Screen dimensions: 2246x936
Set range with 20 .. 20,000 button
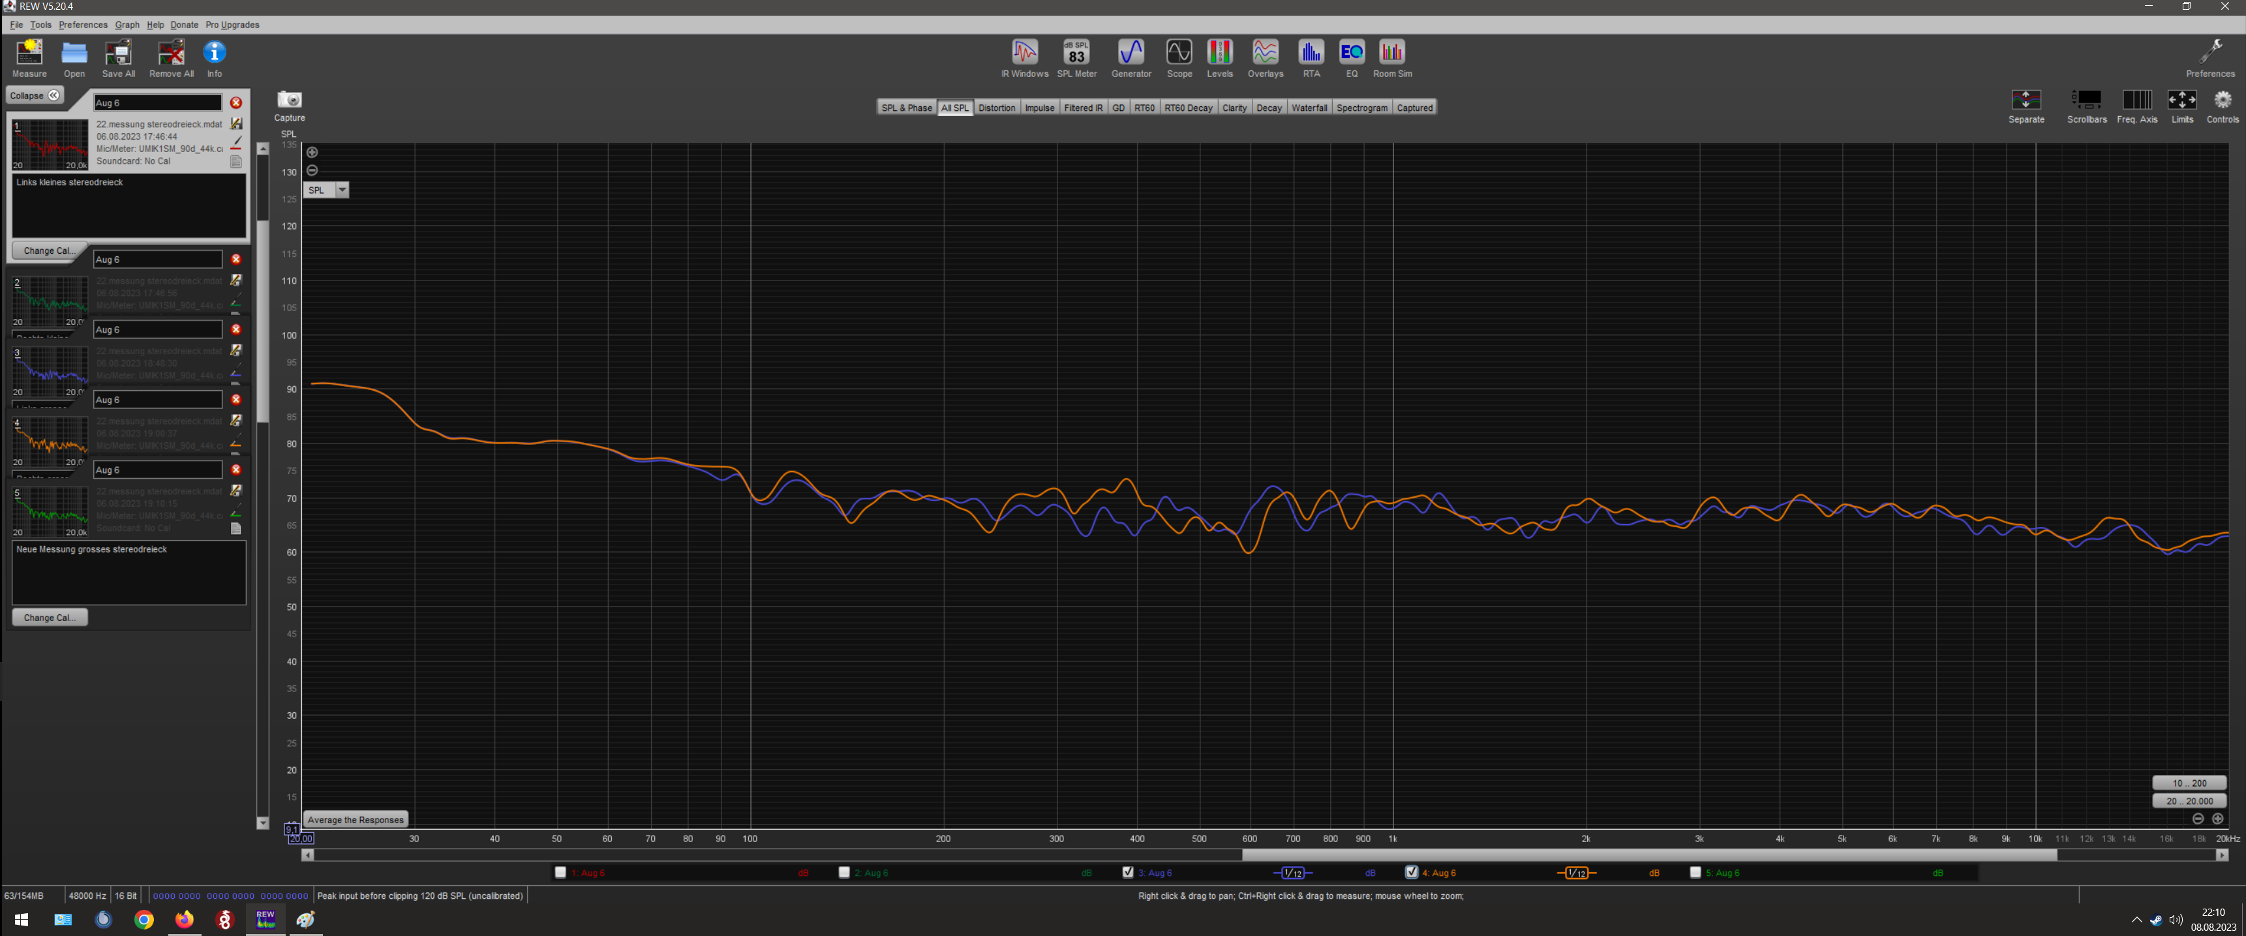pyautogui.click(x=2189, y=801)
